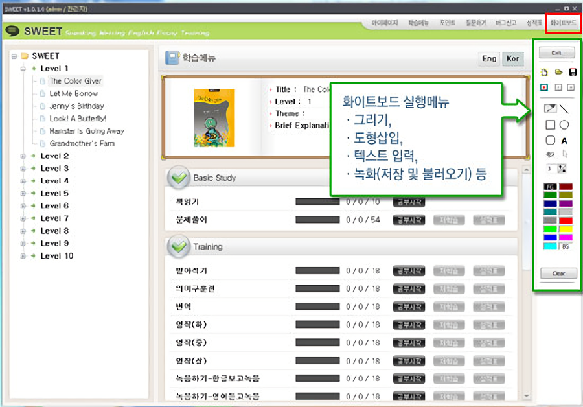Viewport: 583px width, 407px height.
Task: Click the save disk icon in whiteboard
Action: (572, 72)
